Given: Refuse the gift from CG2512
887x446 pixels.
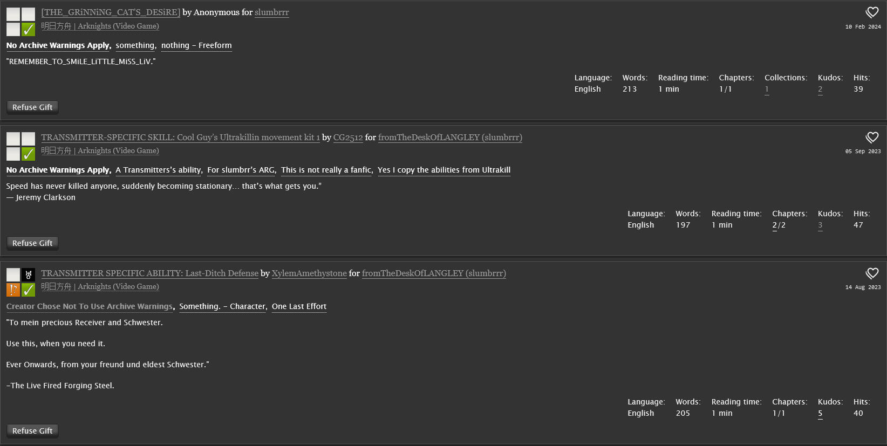Looking at the screenshot, I should [x=32, y=243].
